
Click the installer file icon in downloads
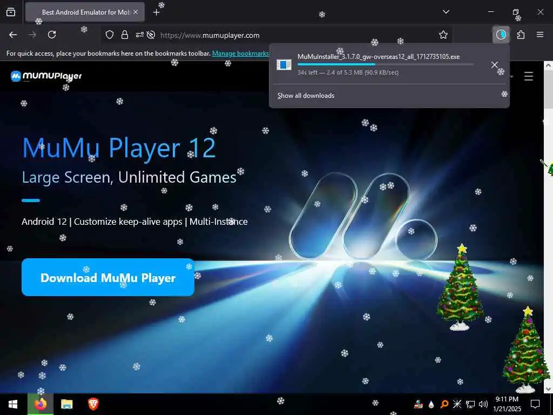284,65
